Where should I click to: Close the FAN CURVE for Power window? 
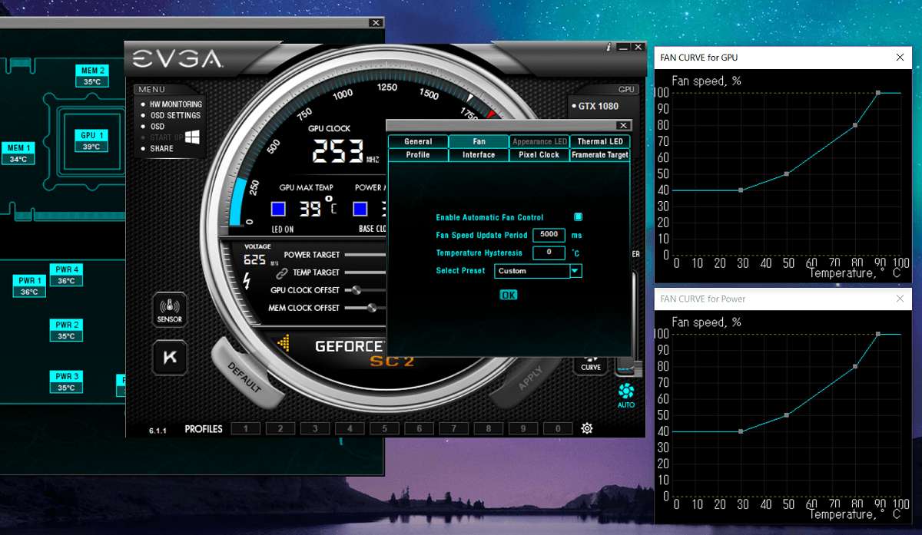900,299
